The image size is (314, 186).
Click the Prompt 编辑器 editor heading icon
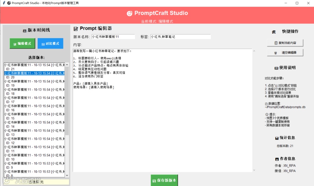coord(76,29)
